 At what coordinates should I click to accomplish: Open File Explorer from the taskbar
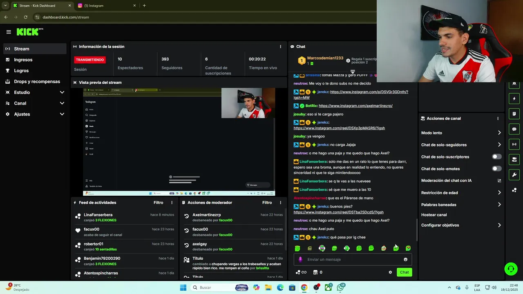pos(268,287)
